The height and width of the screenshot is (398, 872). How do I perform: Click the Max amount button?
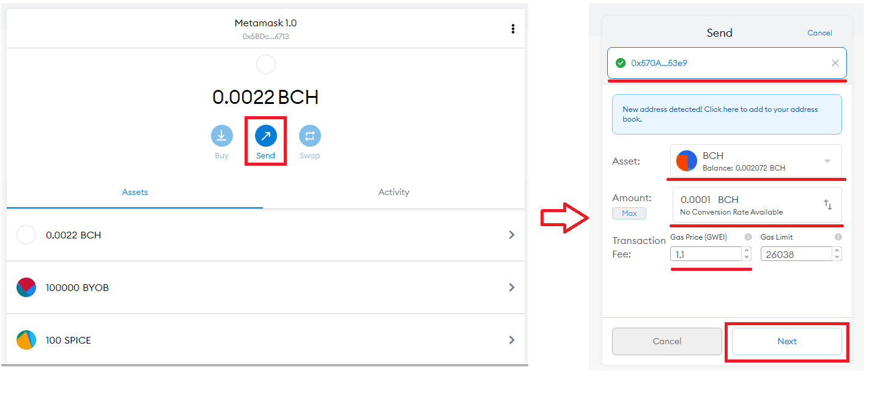click(629, 213)
